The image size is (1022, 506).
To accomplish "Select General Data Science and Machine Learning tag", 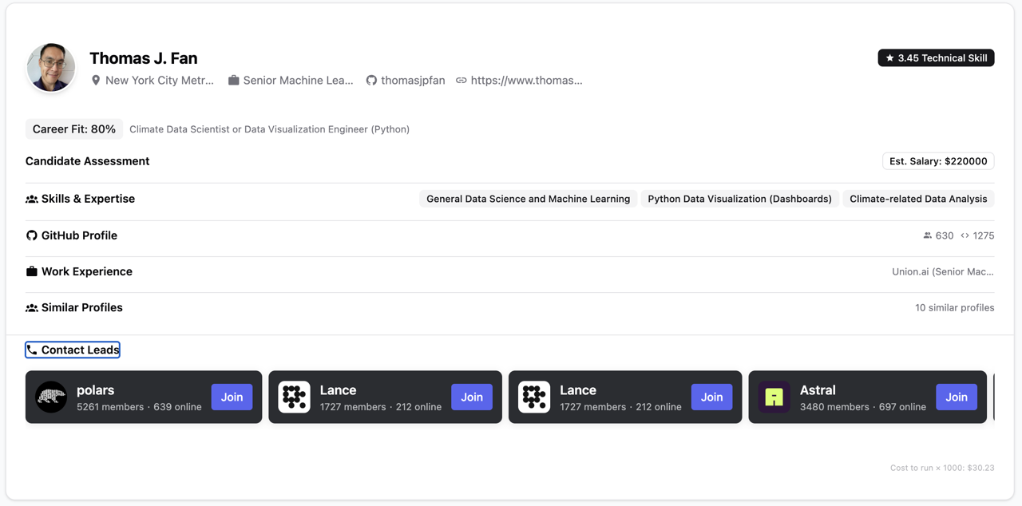I will point(528,199).
